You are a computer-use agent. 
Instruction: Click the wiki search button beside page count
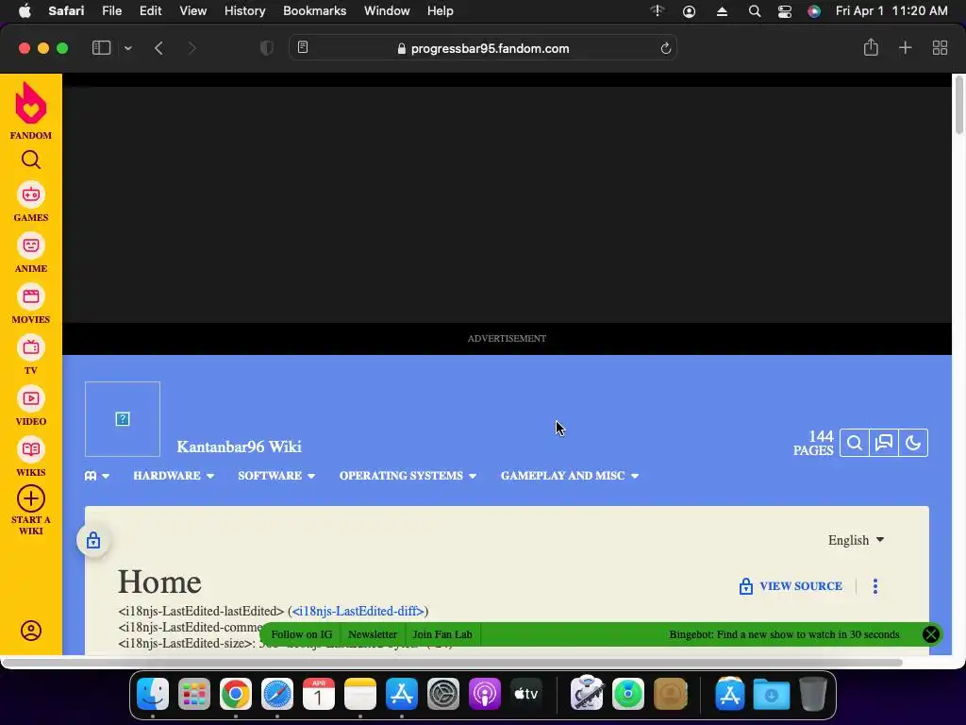pos(855,443)
